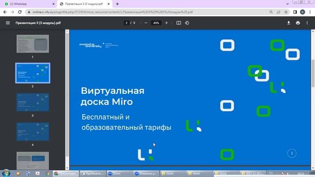Open the Windows Start button

[6, 174]
